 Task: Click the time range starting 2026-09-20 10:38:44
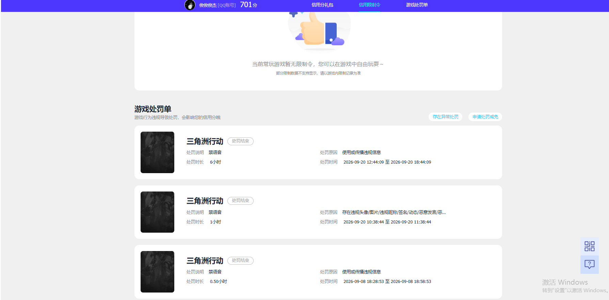387,222
